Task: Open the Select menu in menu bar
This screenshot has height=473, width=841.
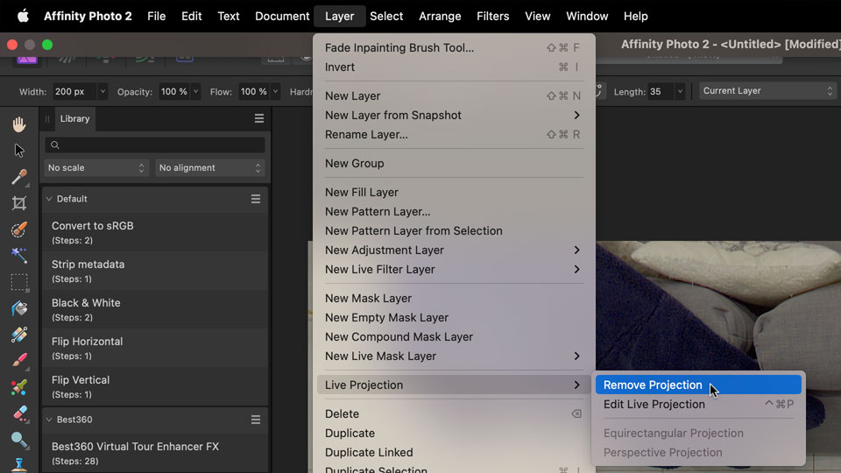Action: point(386,16)
